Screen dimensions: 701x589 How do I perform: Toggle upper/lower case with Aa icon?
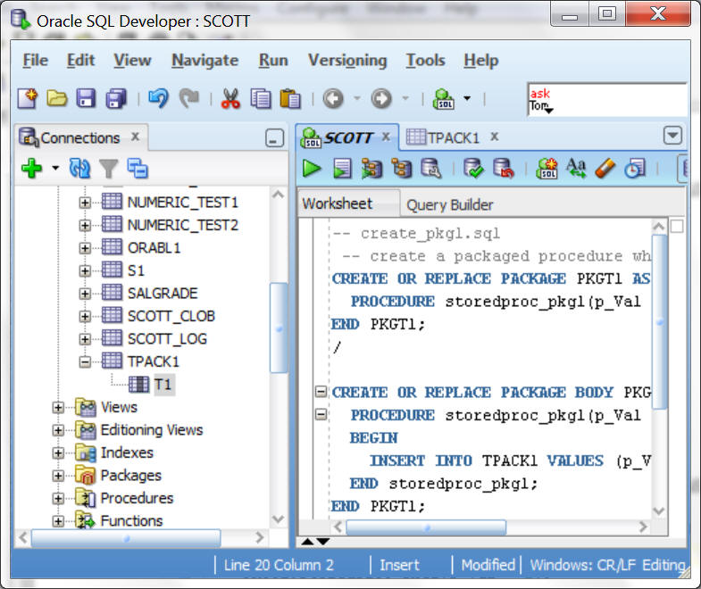(576, 169)
